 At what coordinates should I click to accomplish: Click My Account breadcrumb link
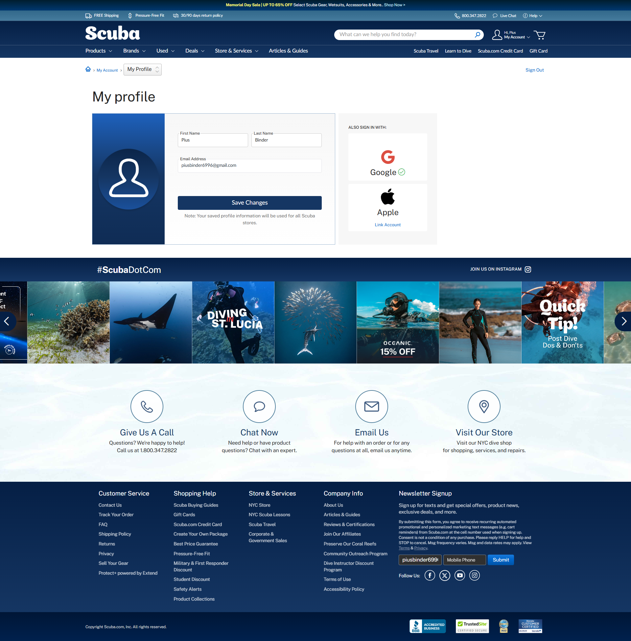(x=107, y=70)
